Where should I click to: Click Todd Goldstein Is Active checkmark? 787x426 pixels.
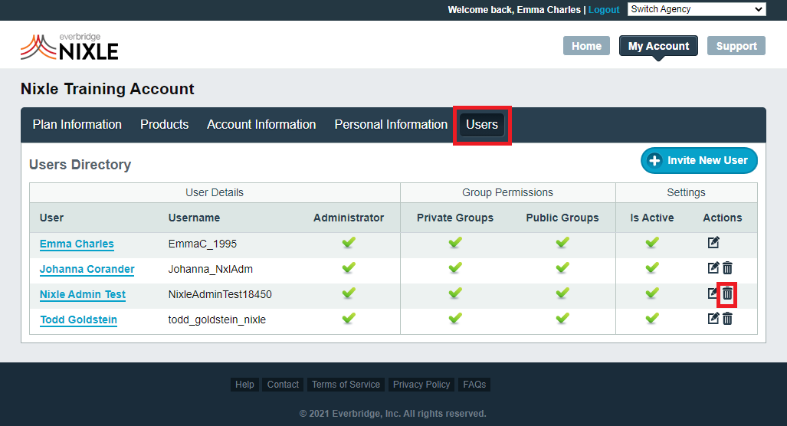pyautogui.click(x=652, y=319)
